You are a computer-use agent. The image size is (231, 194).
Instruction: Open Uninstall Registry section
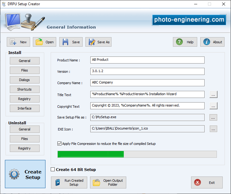point(25,148)
